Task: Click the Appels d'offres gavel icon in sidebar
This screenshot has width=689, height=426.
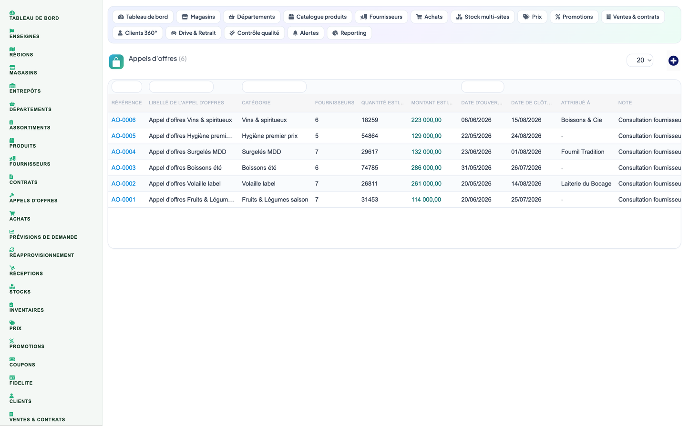Action: pyautogui.click(x=12, y=195)
